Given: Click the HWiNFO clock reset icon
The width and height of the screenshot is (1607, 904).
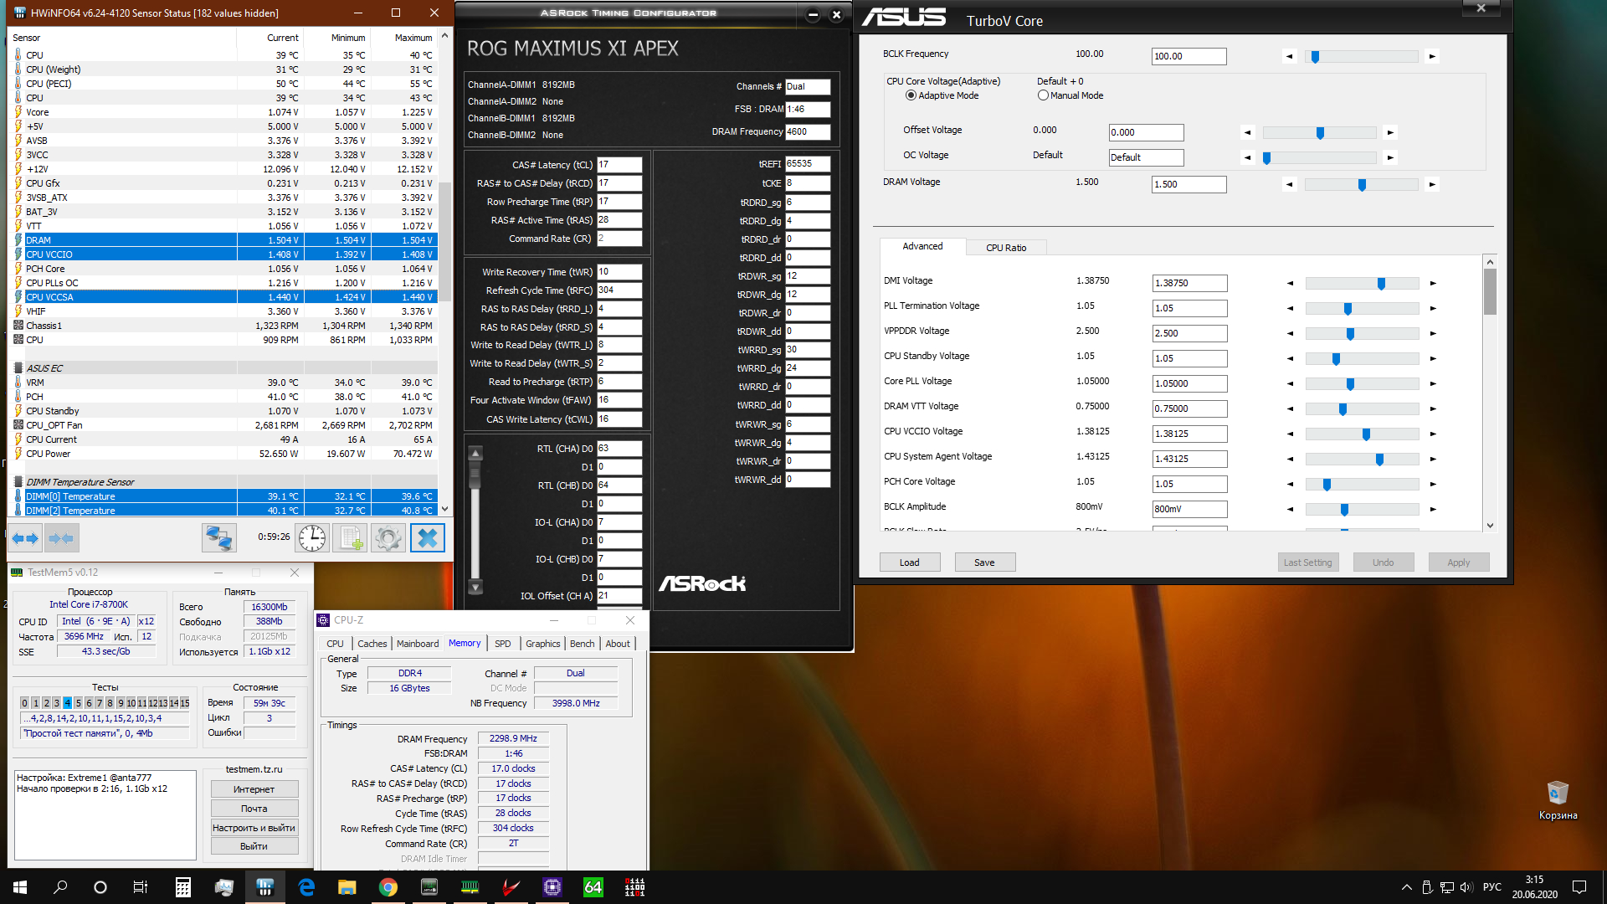Looking at the screenshot, I should tap(312, 538).
